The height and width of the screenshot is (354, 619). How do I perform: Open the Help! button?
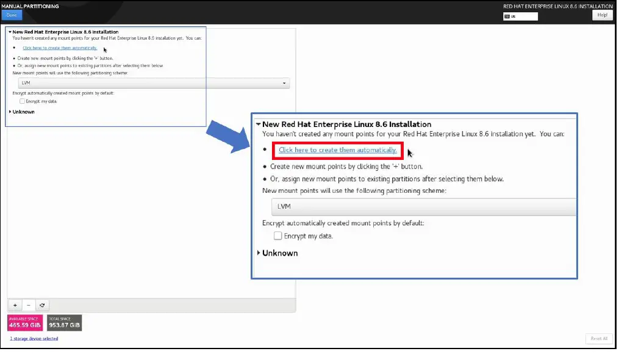pos(602,15)
